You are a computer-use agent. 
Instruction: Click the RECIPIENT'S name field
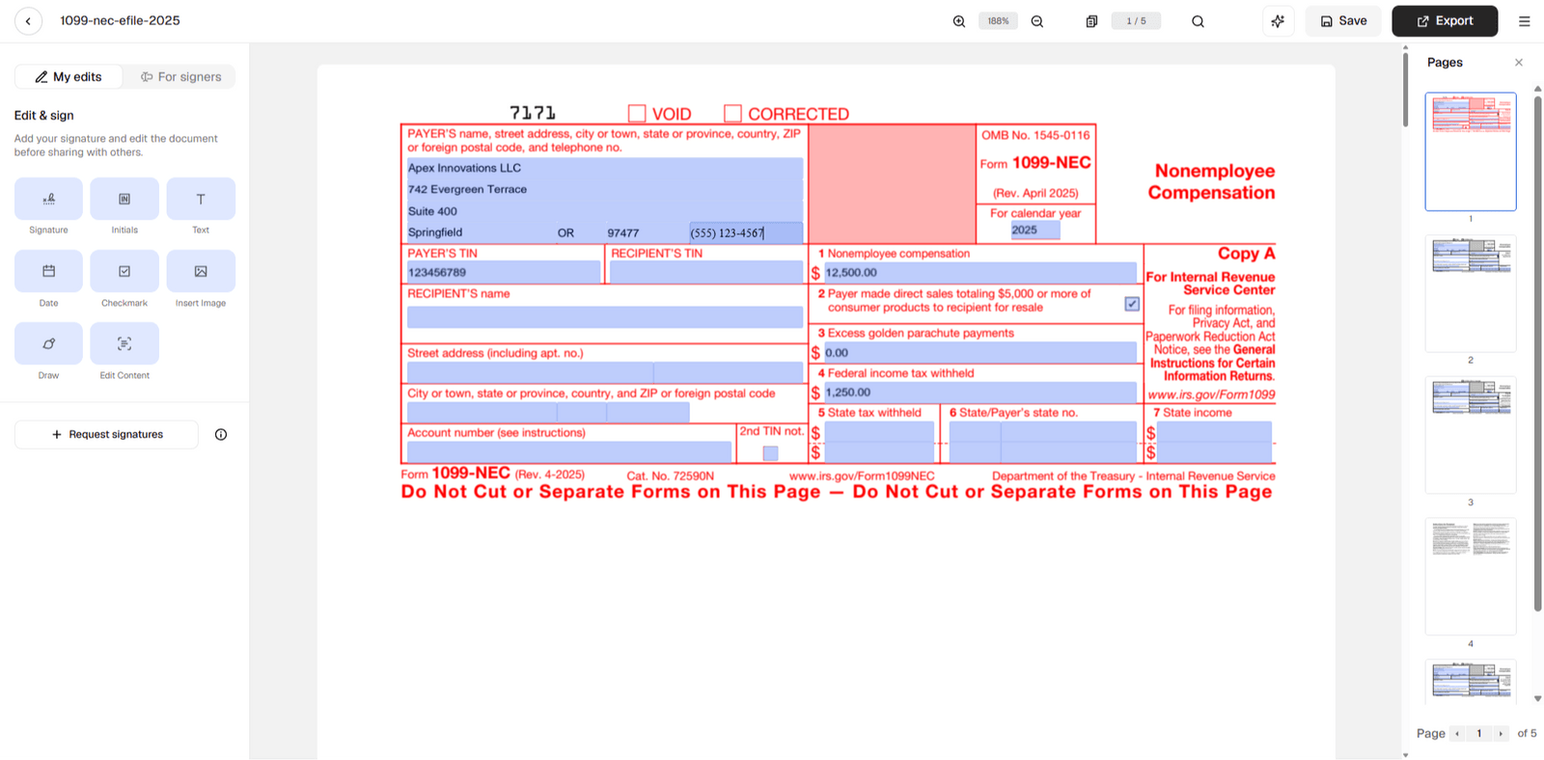pos(605,317)
